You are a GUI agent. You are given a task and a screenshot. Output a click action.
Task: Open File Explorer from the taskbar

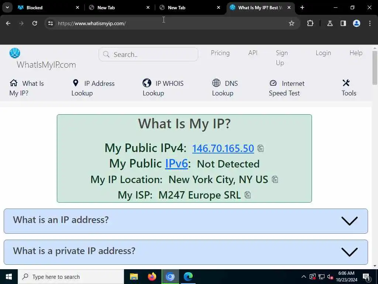pyautogui.click(x=134, y=277)
